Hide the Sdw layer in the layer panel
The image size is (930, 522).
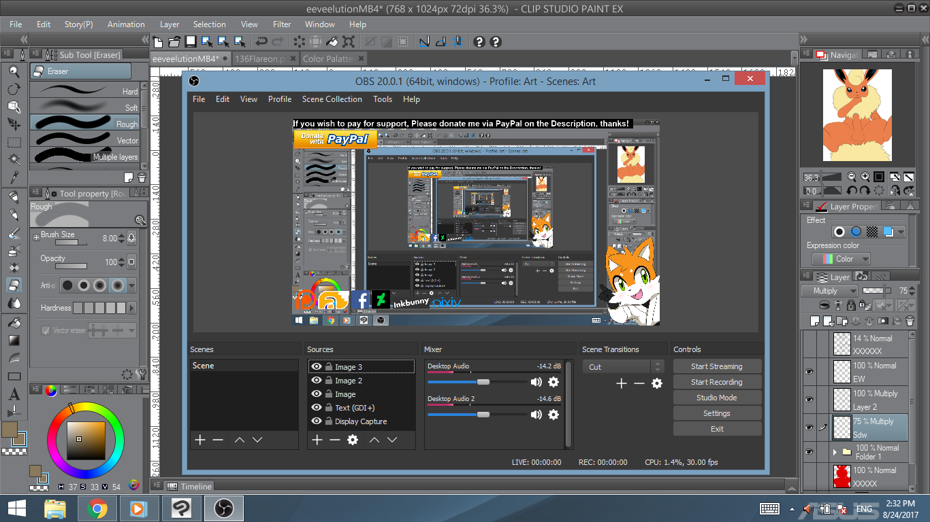click(x=809, y=428)
